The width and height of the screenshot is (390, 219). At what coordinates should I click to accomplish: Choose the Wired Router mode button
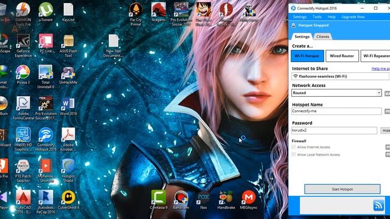[x=342, y=56]
